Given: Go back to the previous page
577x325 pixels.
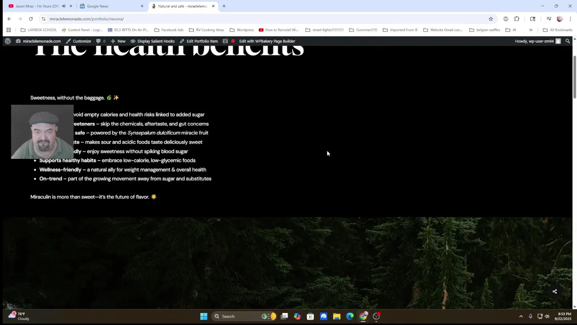Looking at the screenshot, I should 9,19.
